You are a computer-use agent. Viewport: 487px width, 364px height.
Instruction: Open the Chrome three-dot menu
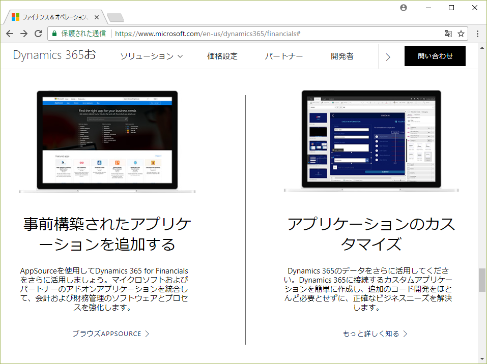tap(477, 34)
